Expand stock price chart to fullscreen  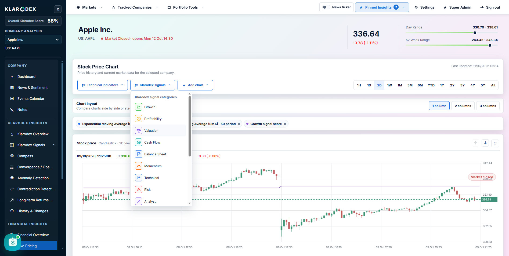495,143
